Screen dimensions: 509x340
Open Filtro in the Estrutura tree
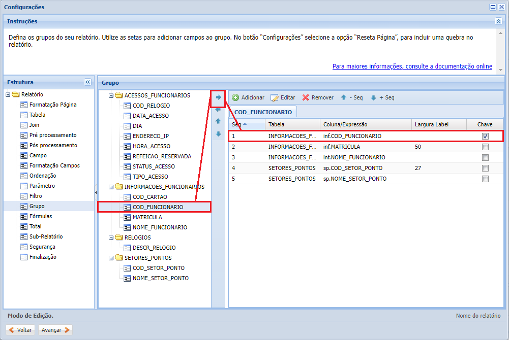coord(36,196)
